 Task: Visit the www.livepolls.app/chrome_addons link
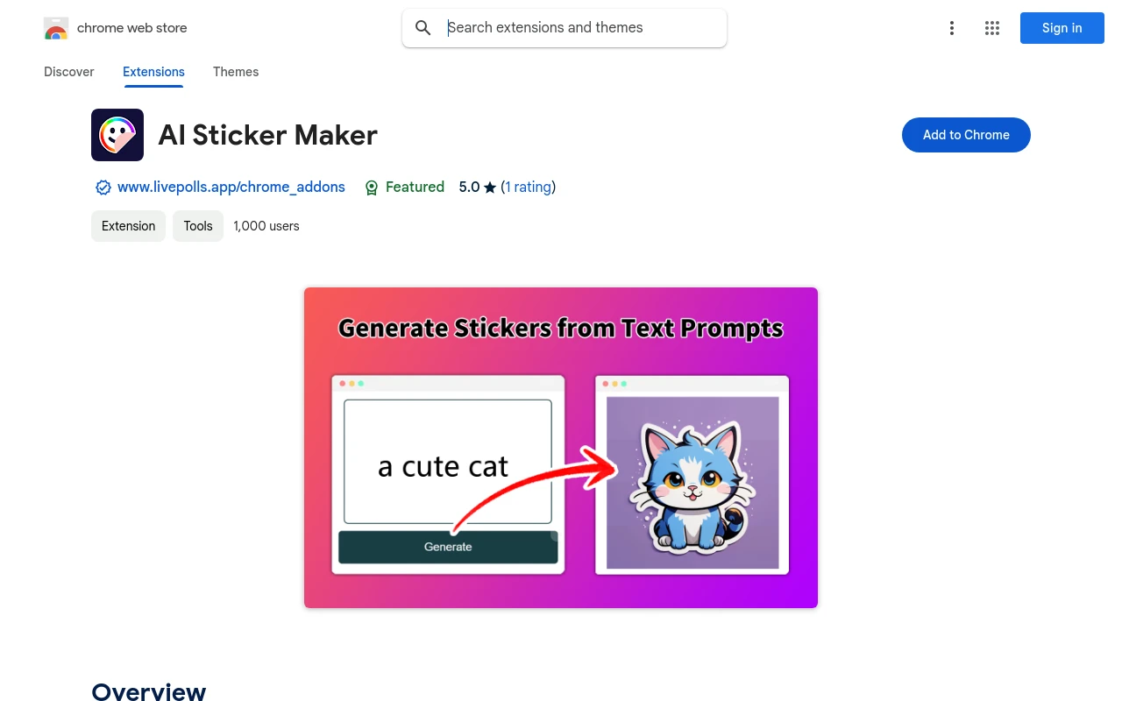point(231,188)
